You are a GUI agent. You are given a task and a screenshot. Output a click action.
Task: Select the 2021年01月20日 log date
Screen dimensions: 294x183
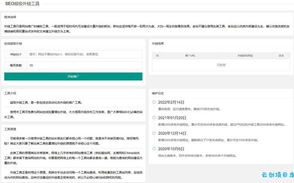[x=172, y=118]
